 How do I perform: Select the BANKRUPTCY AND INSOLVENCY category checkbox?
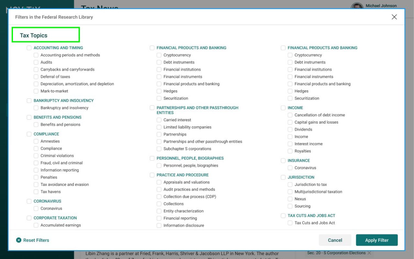29,100
